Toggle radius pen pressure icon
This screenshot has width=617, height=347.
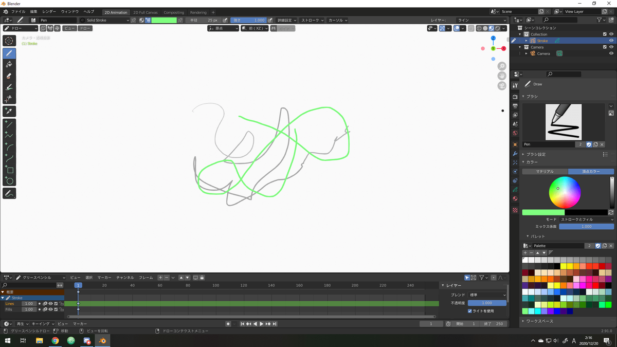point(225,20)
